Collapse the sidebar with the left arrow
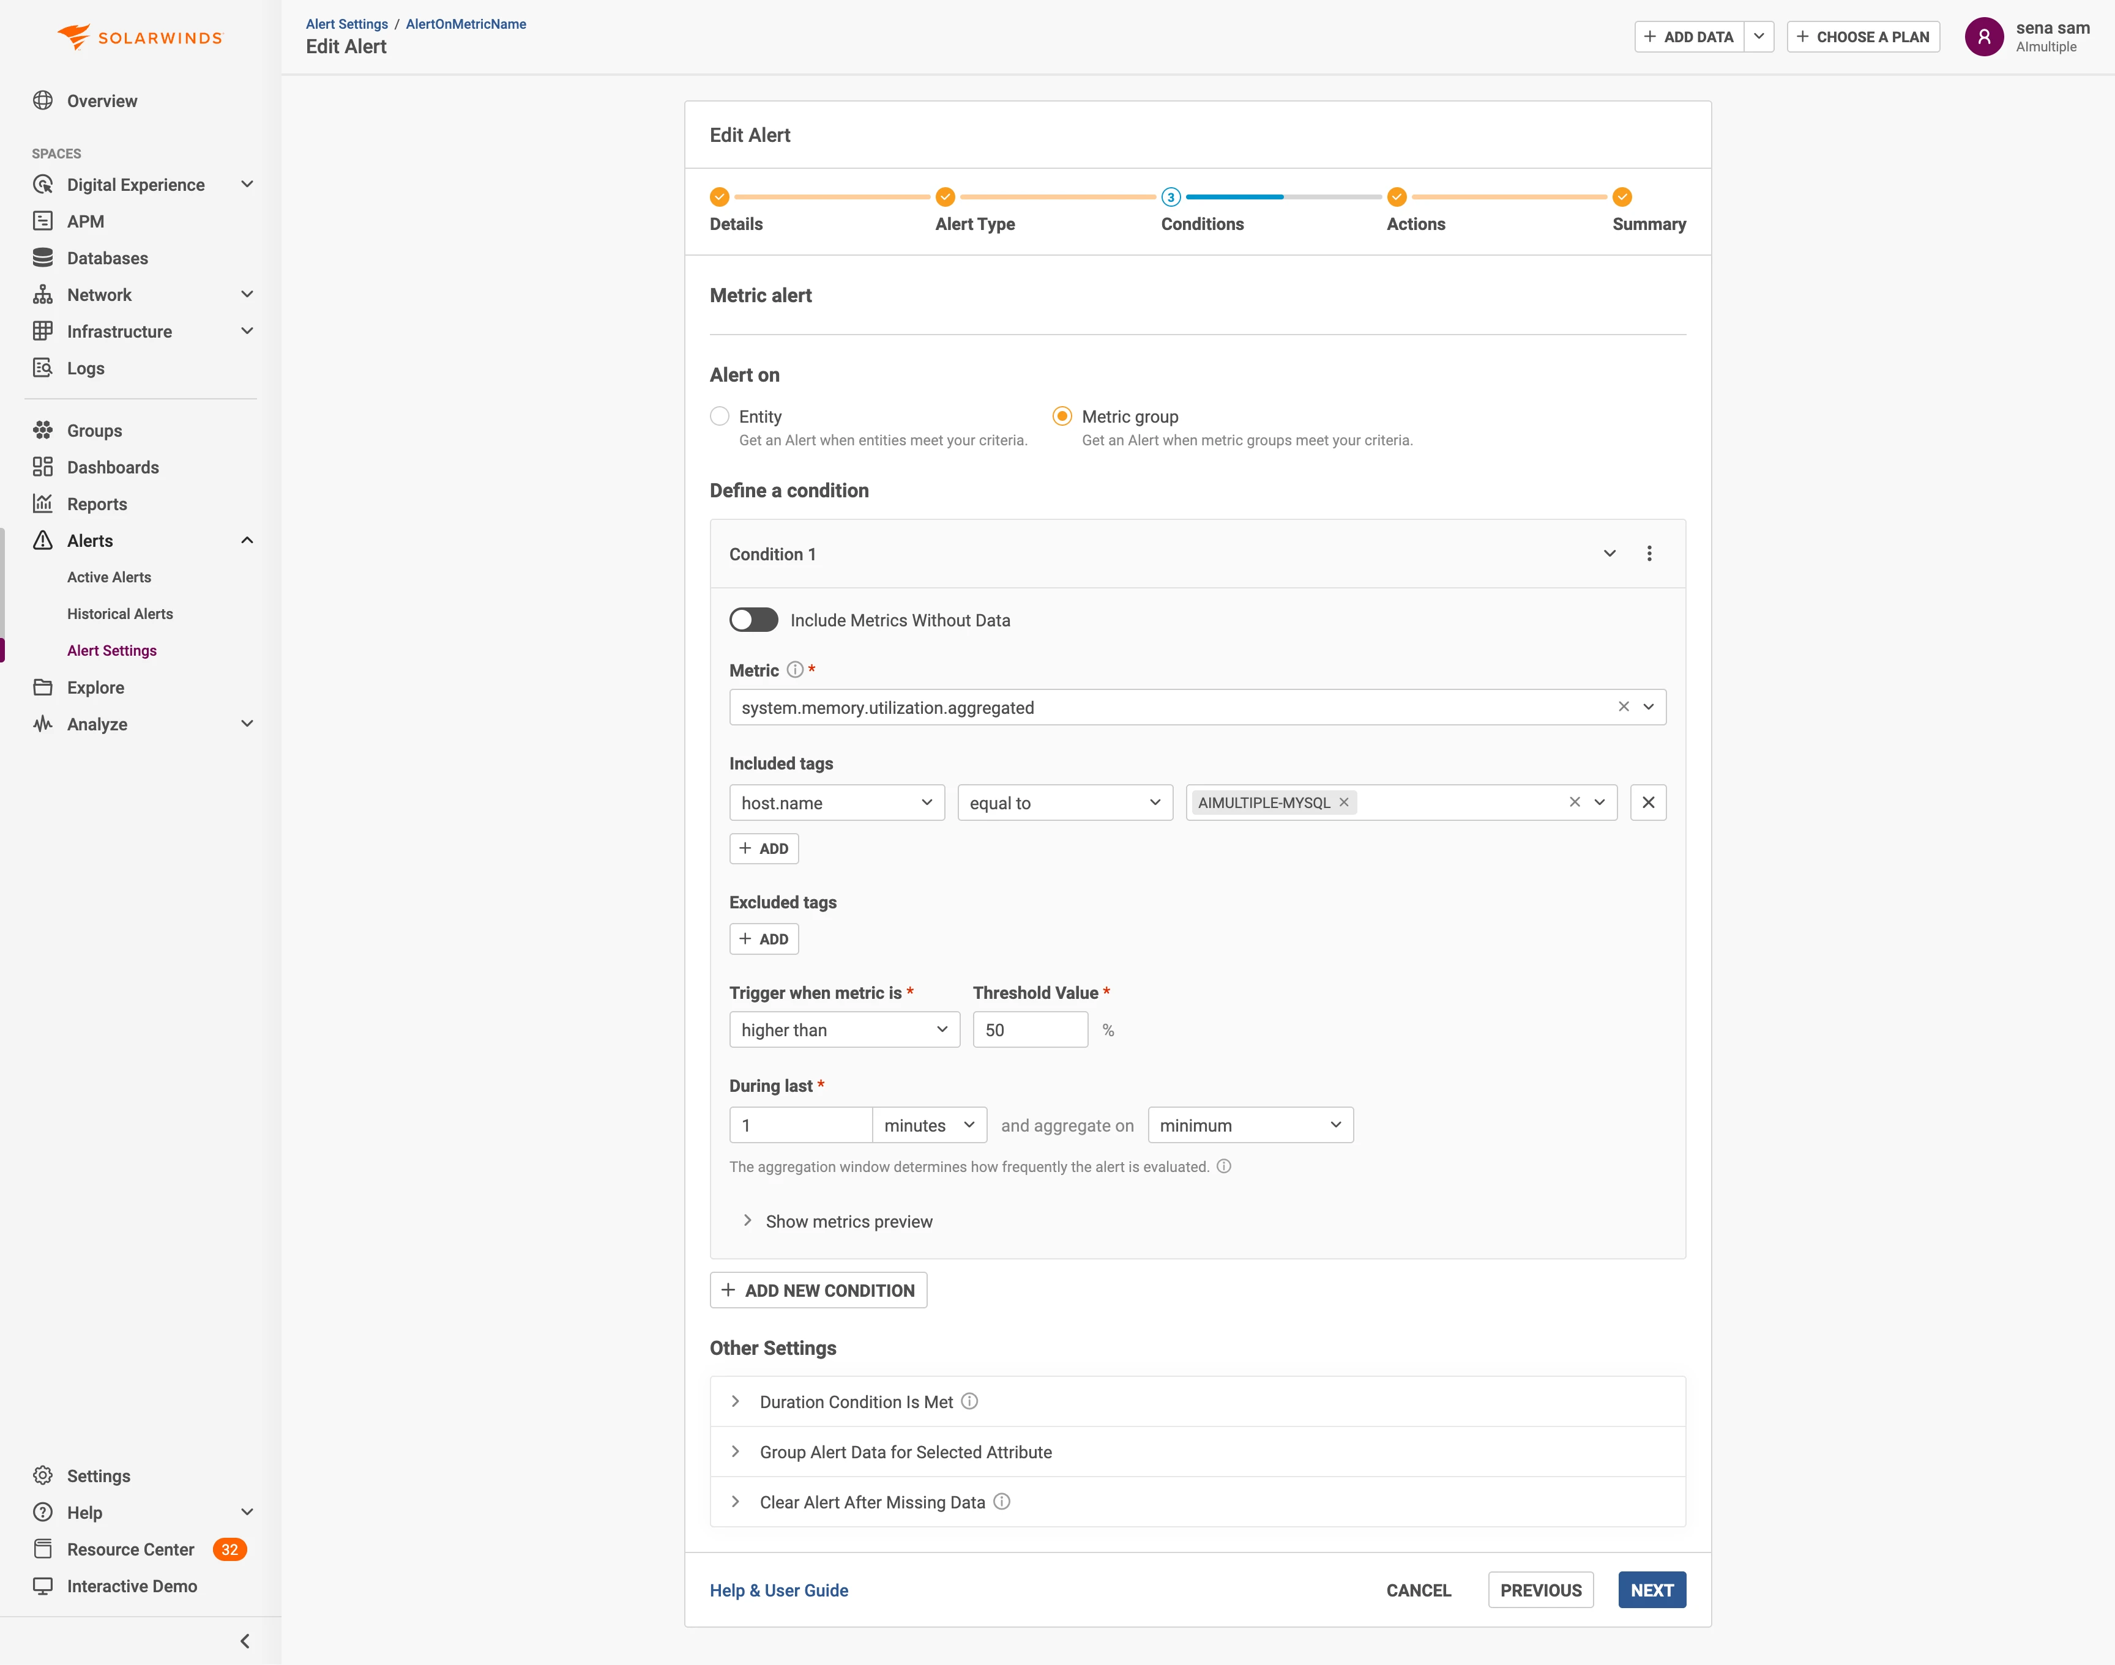Image resolution: width=2115 pixels, height=1665 pixels. click(245, 1642)
